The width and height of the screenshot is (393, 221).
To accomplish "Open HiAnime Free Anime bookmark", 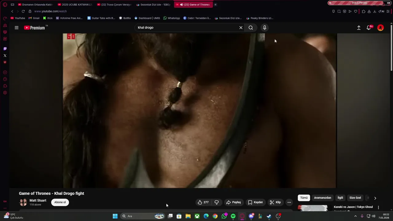I will coord(69,18).
